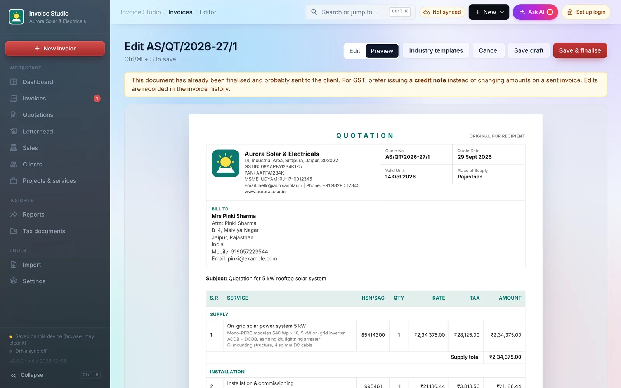Open the Invoices sidebar item
Screen dimensions: 621x388
(x=55, y=99)
